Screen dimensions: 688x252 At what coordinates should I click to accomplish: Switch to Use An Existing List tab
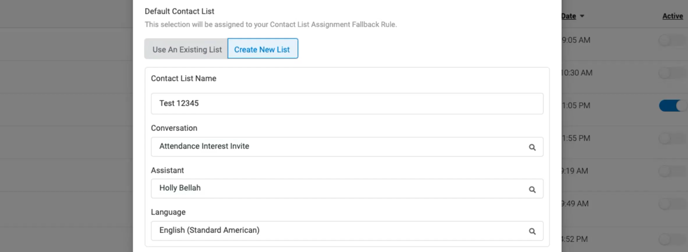[186, 49]
